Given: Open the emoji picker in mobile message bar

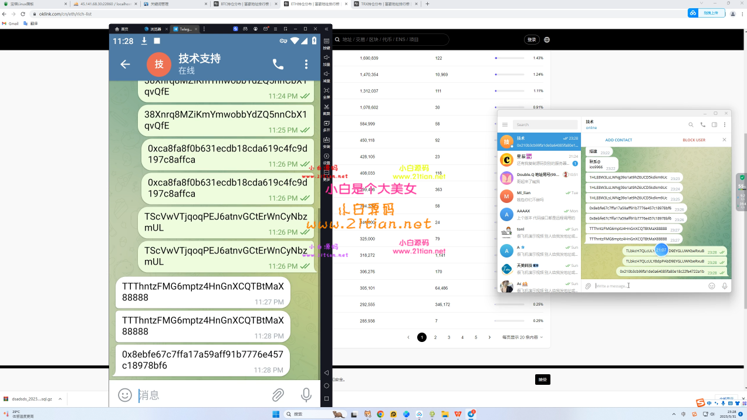Looking at the screenshot, I should pyautogui.click(x=125, y=395).
